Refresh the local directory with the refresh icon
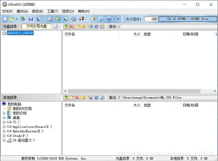 [102, 98]
